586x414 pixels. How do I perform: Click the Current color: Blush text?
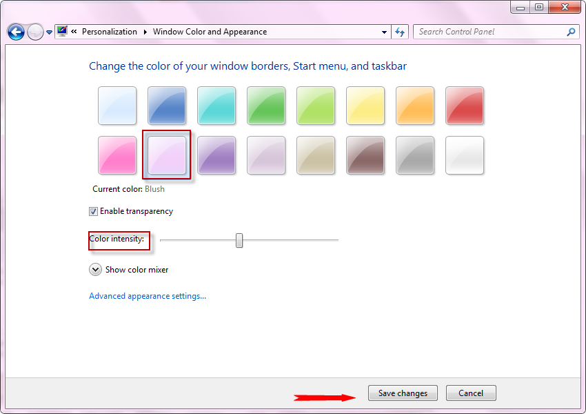[x=128, y=189]
